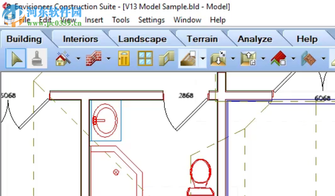The height and width of the screenshot is (196, 335).
Task: Choose the red Roof tool
Action: (x=278, y=58)
